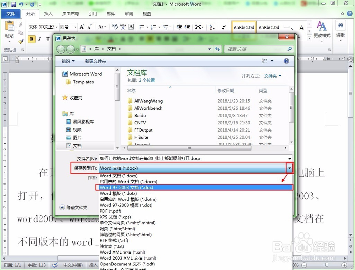Select the AliWangWang folder

148,101
